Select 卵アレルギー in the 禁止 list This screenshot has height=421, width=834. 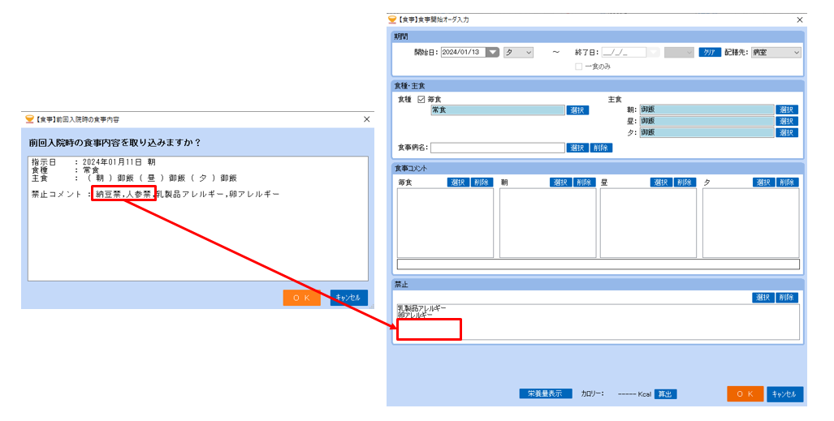point(416,316)
